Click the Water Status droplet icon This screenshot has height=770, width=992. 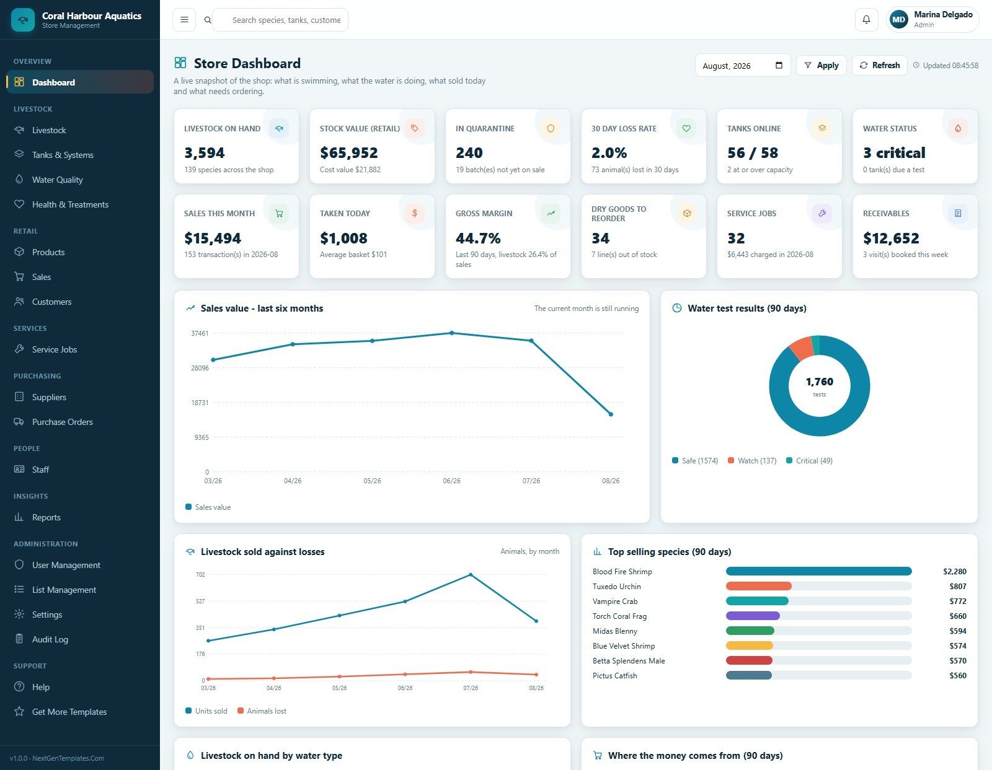click(x=958, y=128)
